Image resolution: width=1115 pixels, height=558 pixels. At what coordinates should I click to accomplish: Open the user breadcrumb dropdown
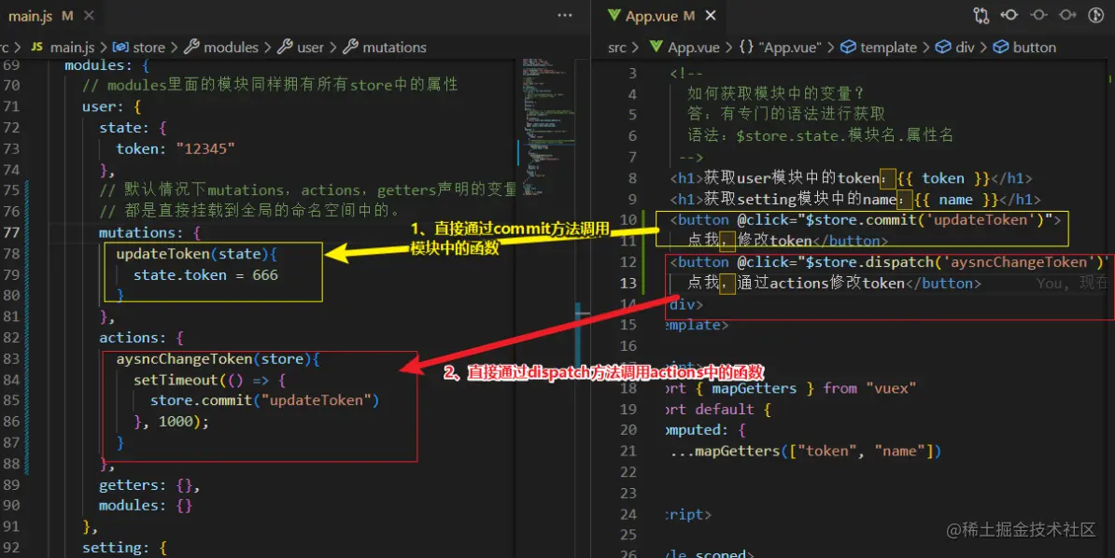pos(310,48)
